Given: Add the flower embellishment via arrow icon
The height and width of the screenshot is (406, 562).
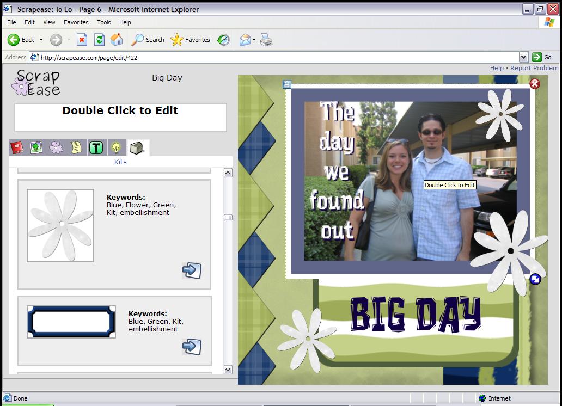Looking at the screenshot, I should 192,270.
